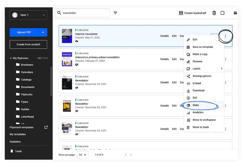Screen dimensions: 243x167
Task: Open the Documents folder
Action: pyautogui.click(x=25, y=87)
